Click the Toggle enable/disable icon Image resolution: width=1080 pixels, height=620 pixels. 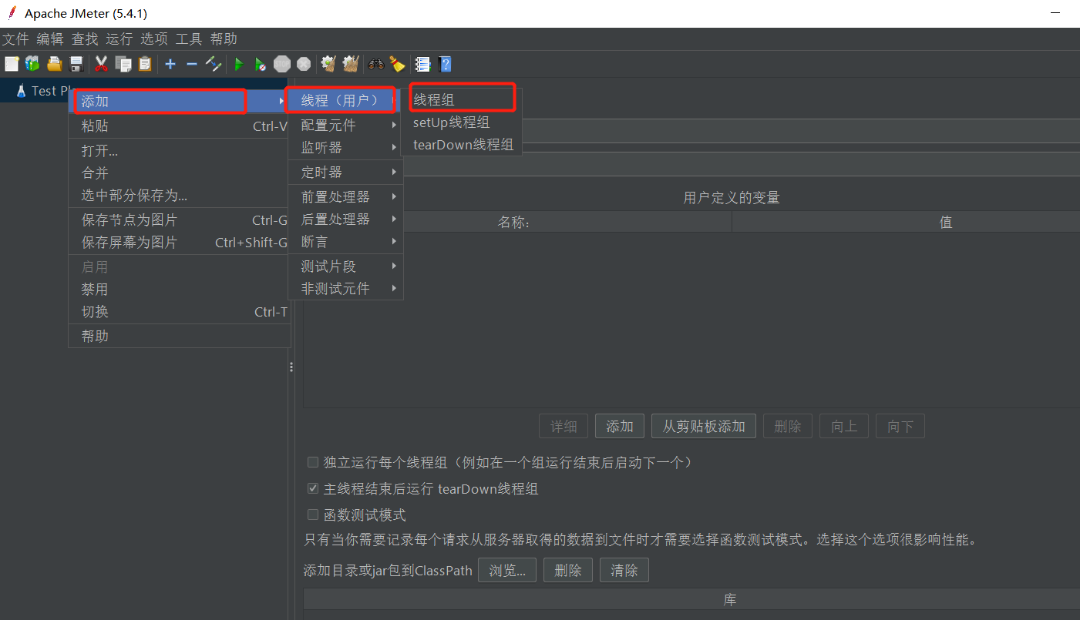[214, 64]
